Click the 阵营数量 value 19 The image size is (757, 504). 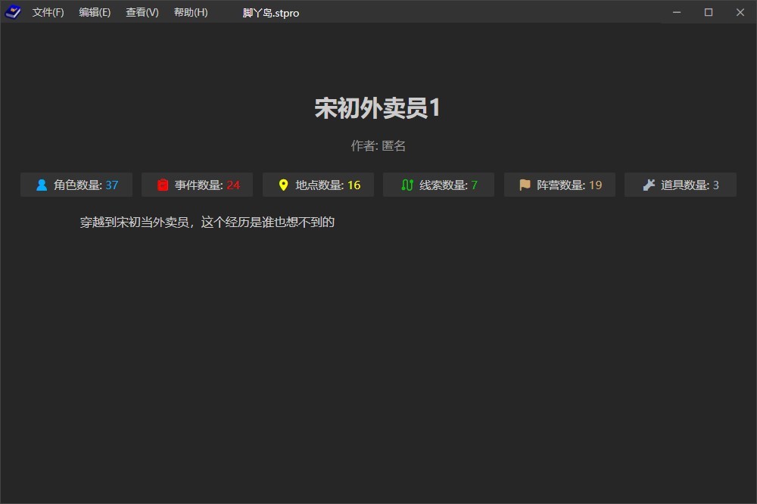coord(596,185)
